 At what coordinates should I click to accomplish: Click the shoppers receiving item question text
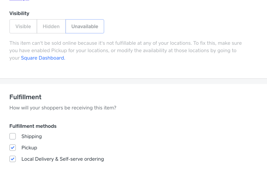coord(63,108)
